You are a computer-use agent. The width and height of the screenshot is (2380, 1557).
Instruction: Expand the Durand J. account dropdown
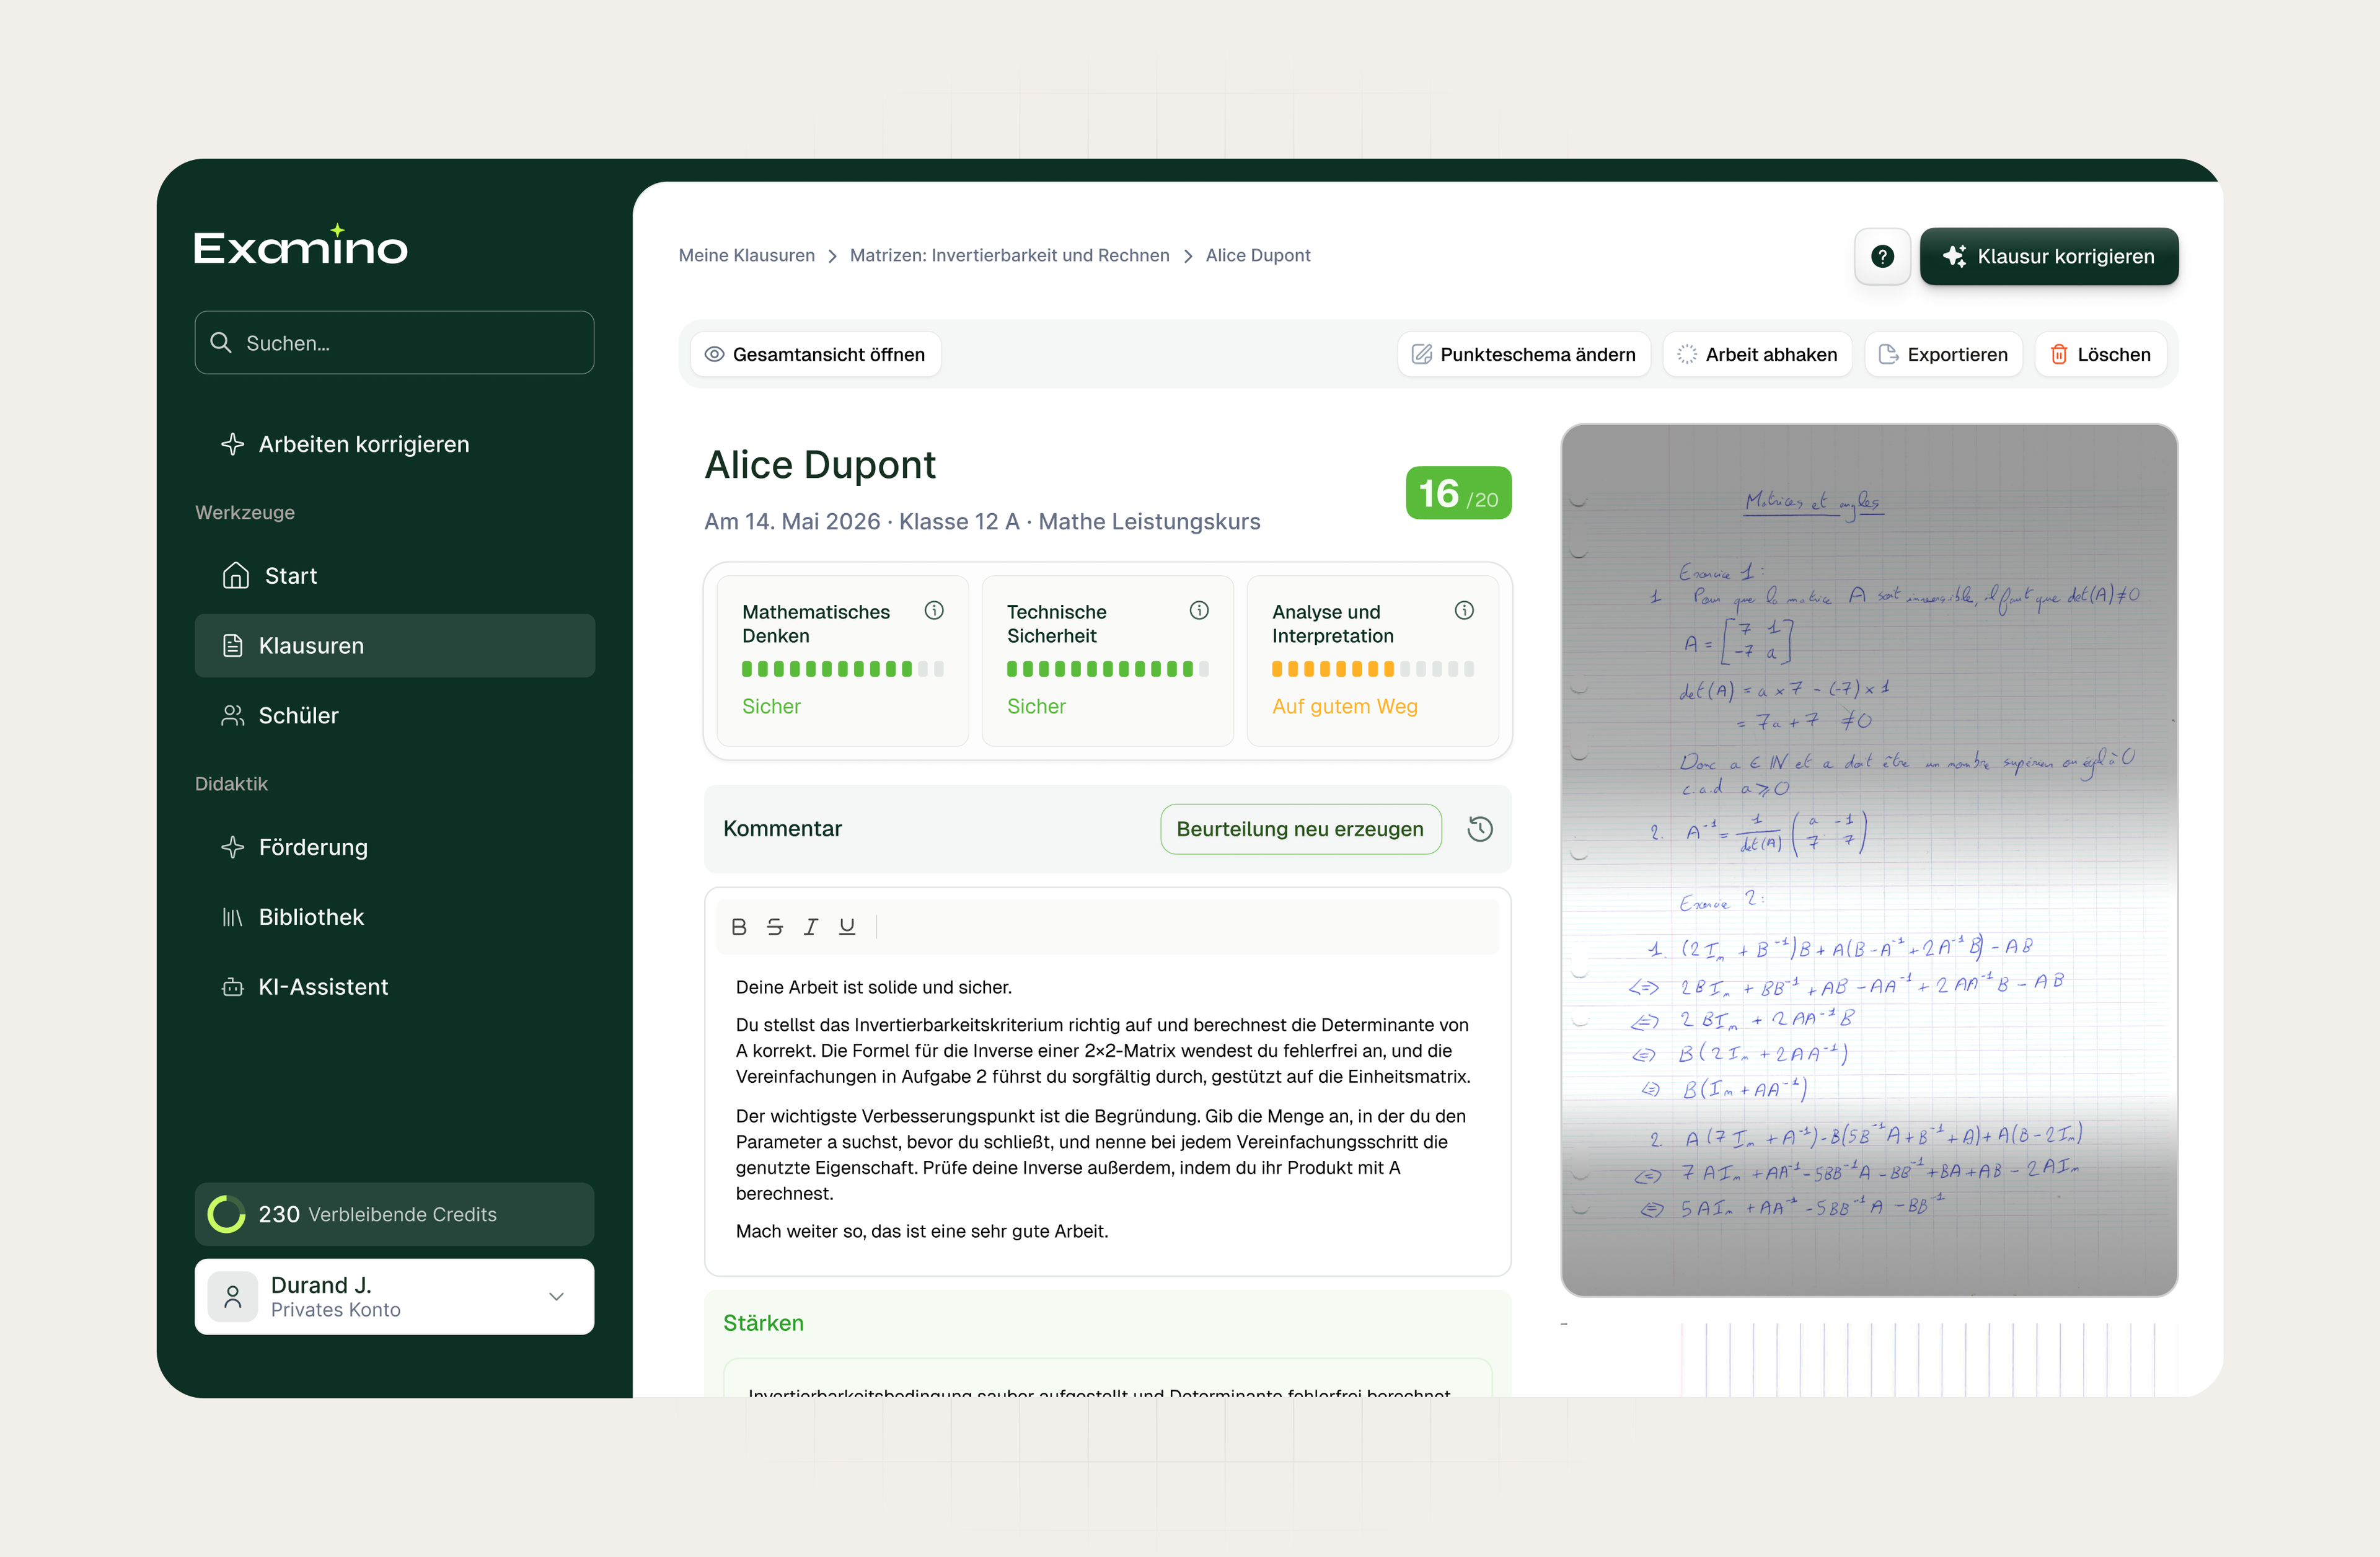coord(557,1297)
